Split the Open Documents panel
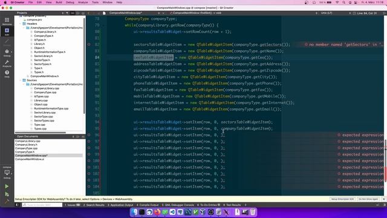387x218 pixels. click(x=78, y=136)
